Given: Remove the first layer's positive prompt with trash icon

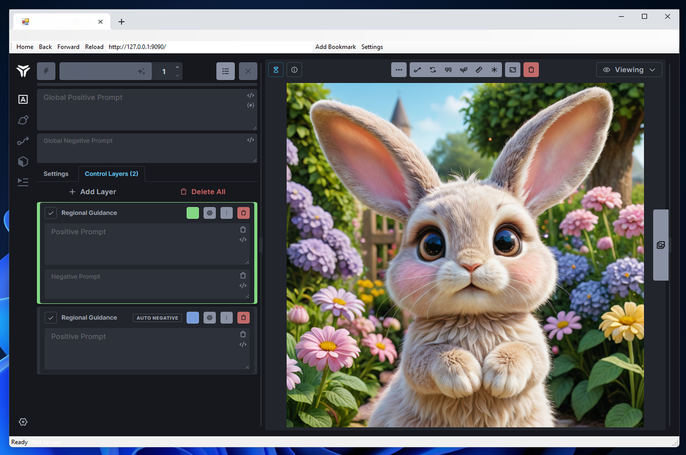Looking at the screenshot, I should [x=243, y=230].
